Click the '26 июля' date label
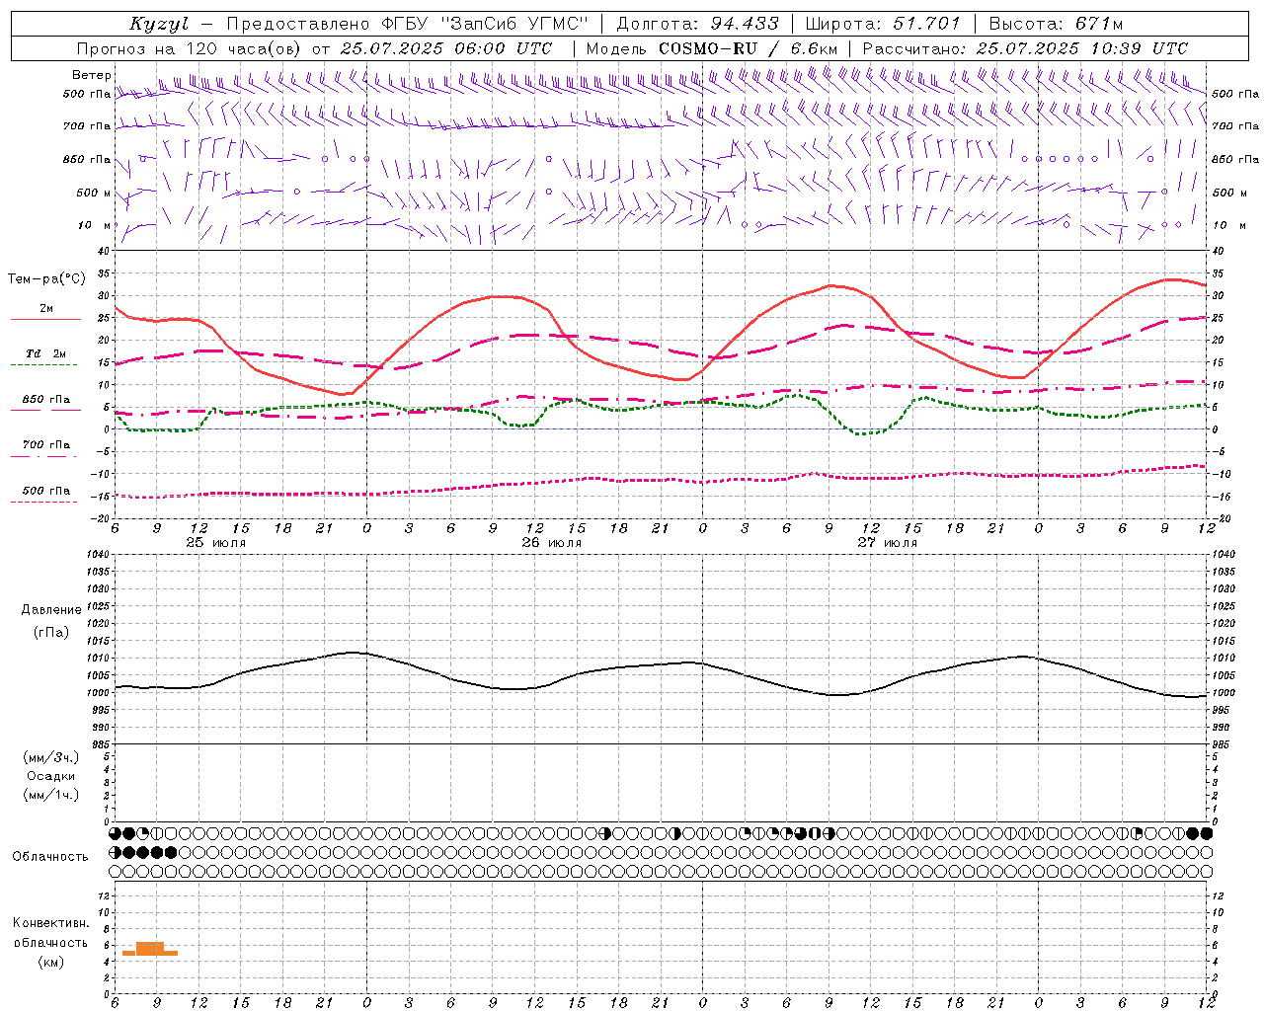This screenshot has height=1011, width=1264. point(551,543)
